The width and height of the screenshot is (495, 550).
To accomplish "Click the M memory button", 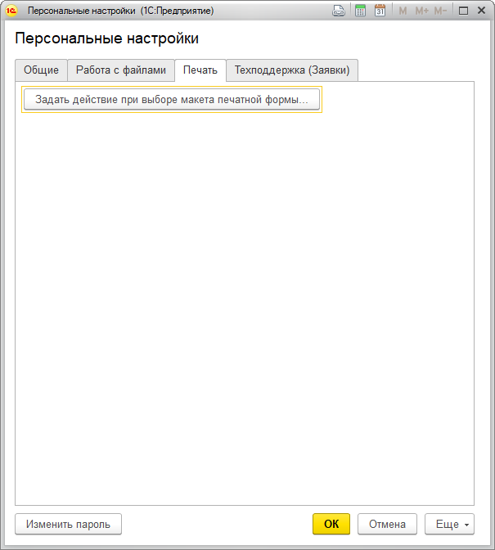I will (x=403, y=11).
